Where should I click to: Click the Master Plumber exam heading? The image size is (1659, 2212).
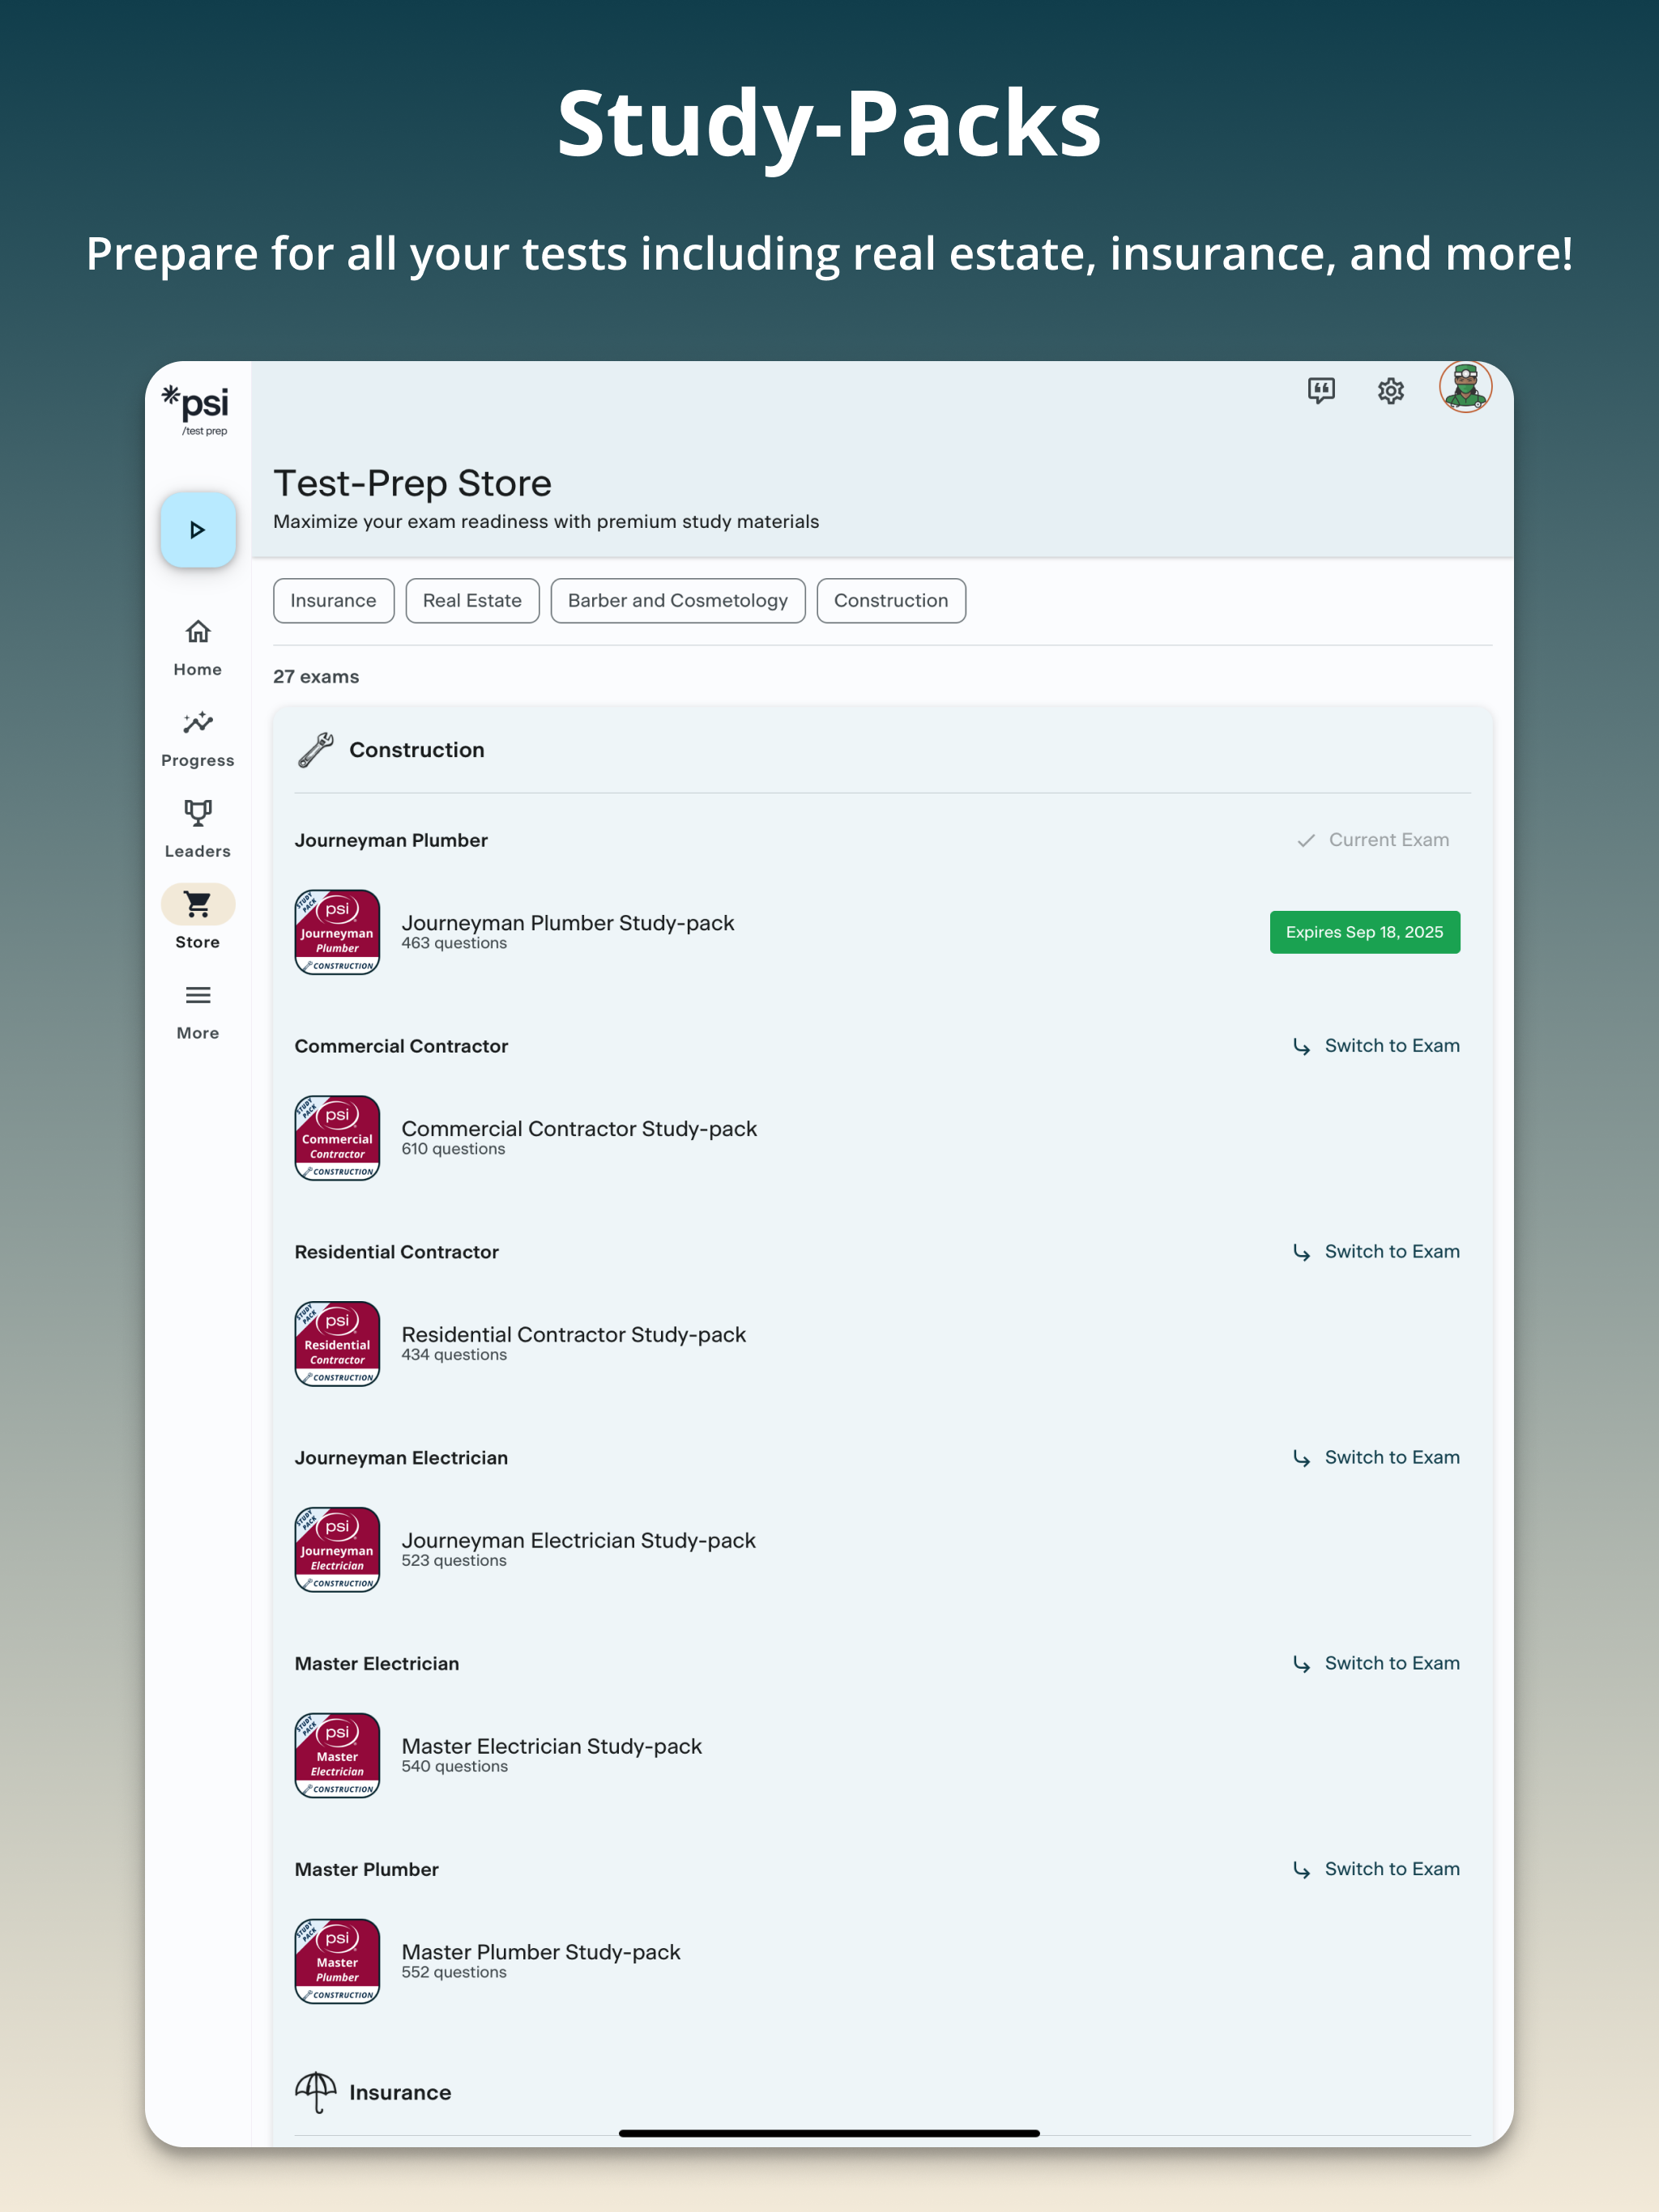click(366, 1871)
